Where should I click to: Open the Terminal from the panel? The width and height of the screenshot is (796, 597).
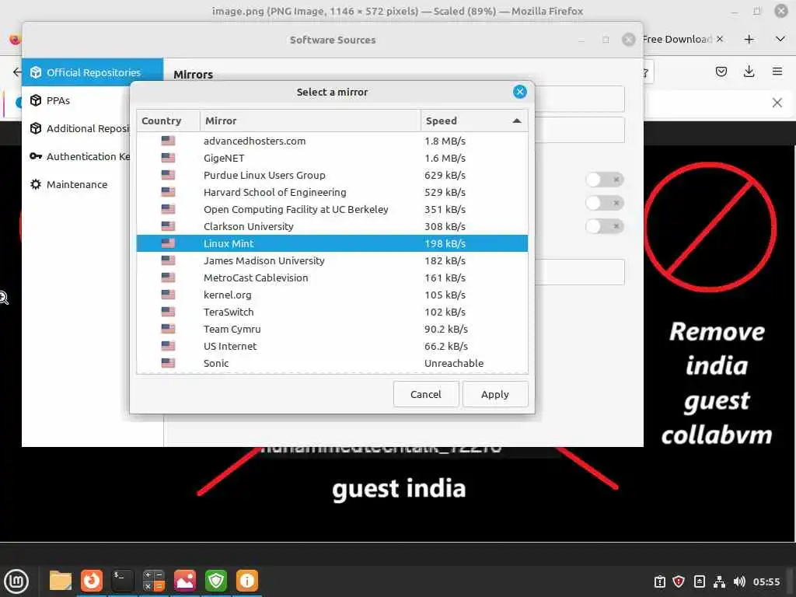[x=122, y=581]
